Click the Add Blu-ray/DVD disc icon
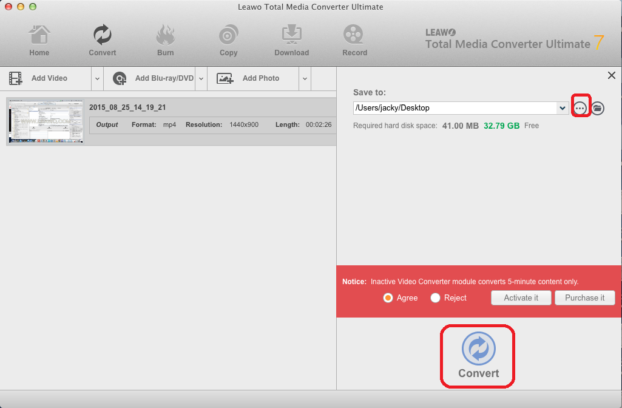622x408 pixels. [x=120, y=78]
